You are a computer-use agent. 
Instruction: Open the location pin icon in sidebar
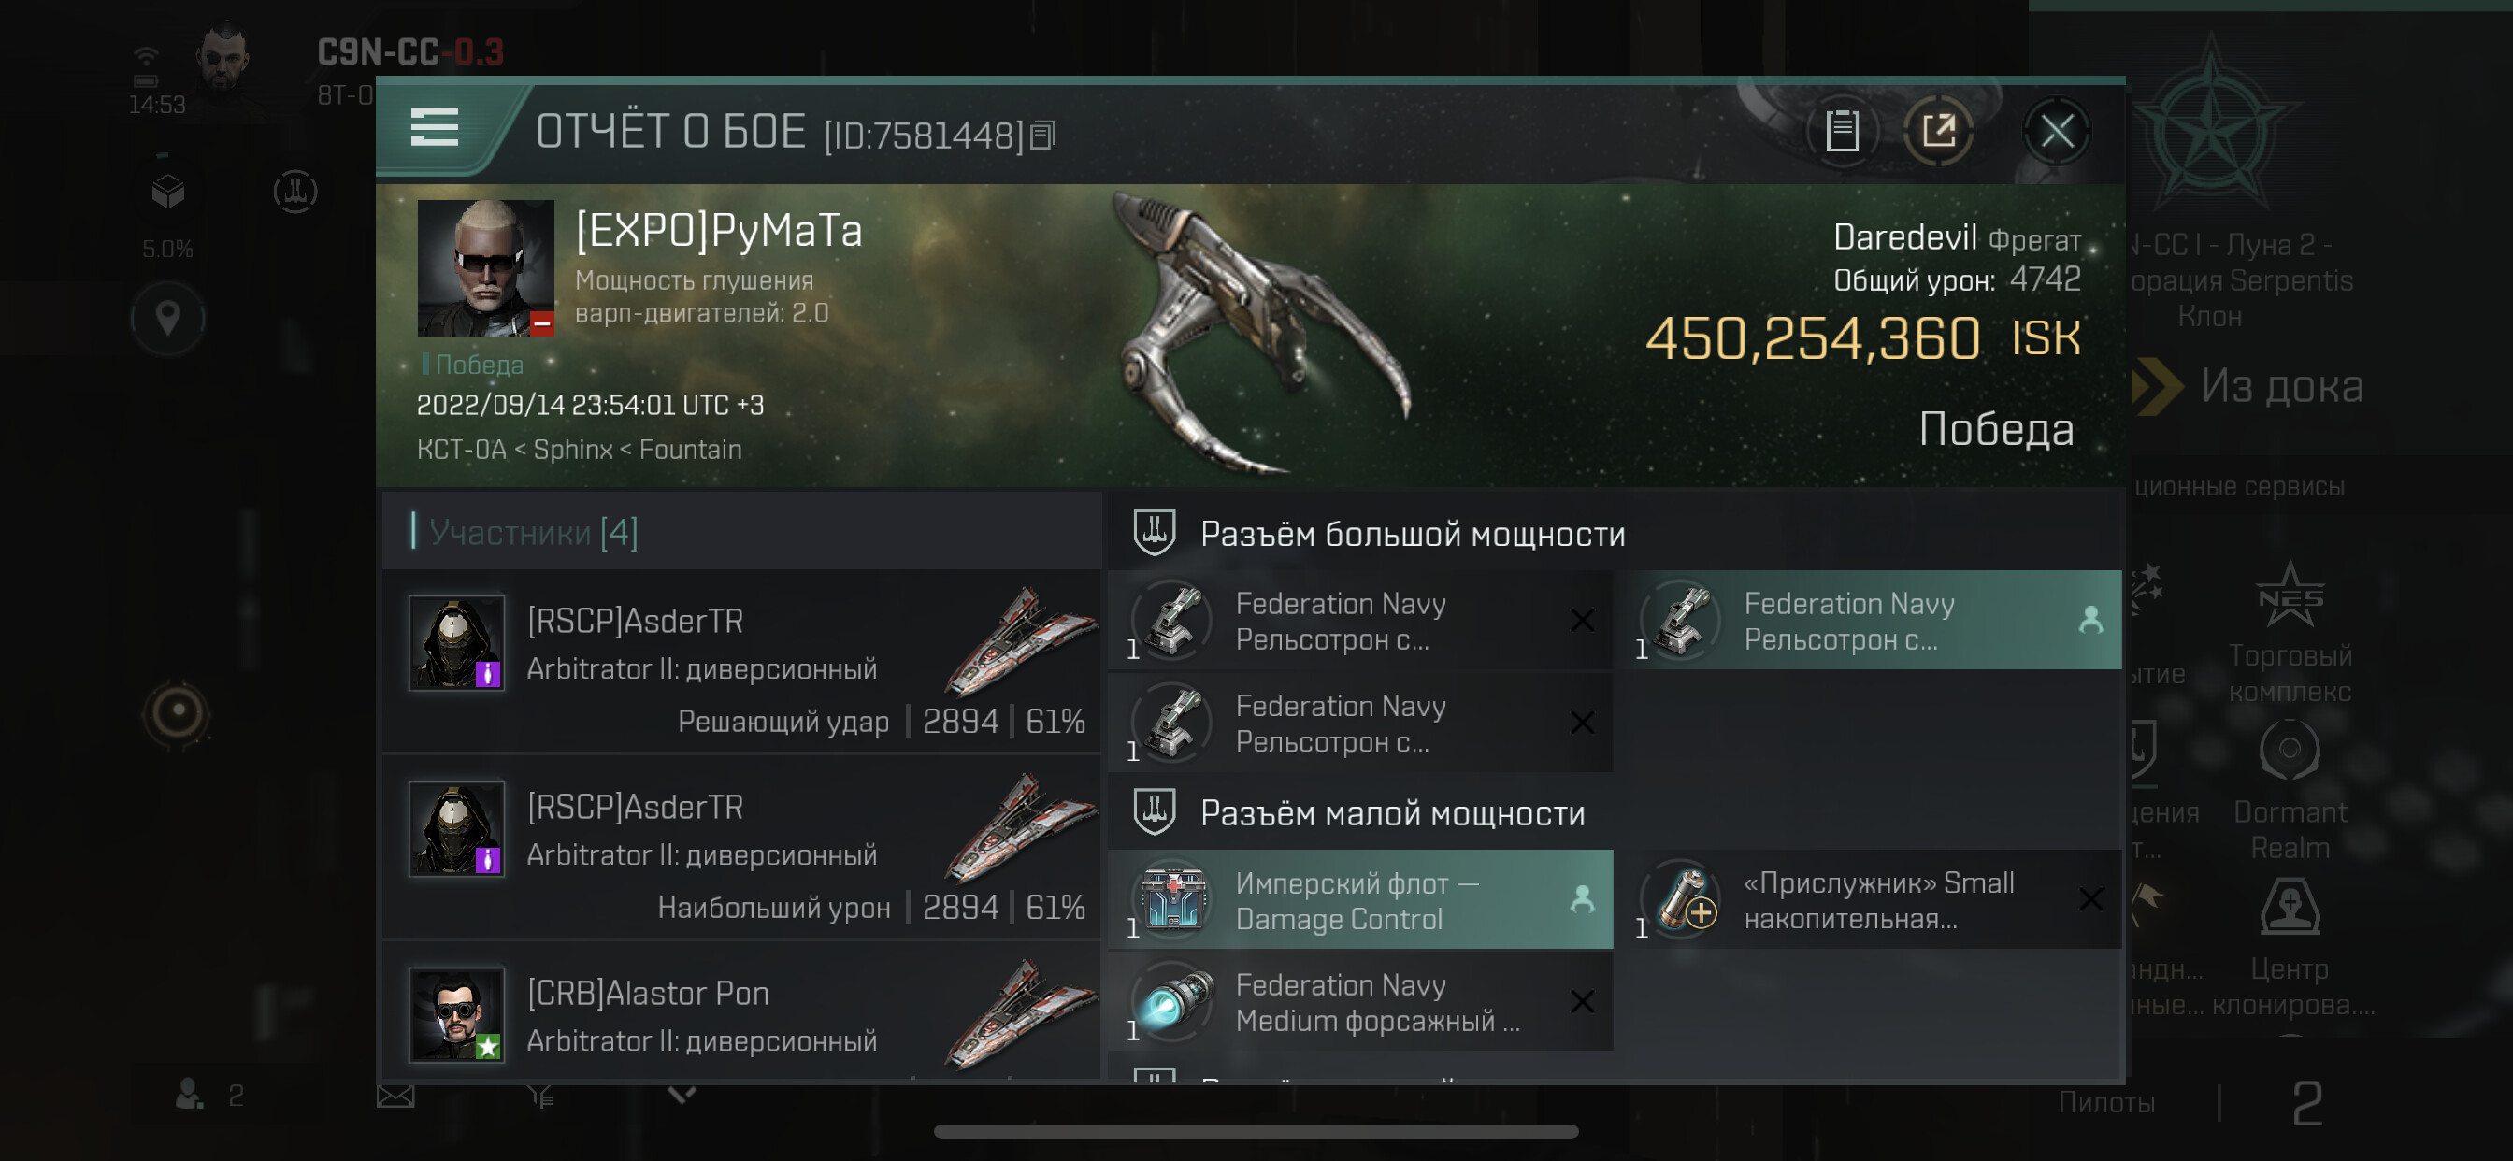167,318
